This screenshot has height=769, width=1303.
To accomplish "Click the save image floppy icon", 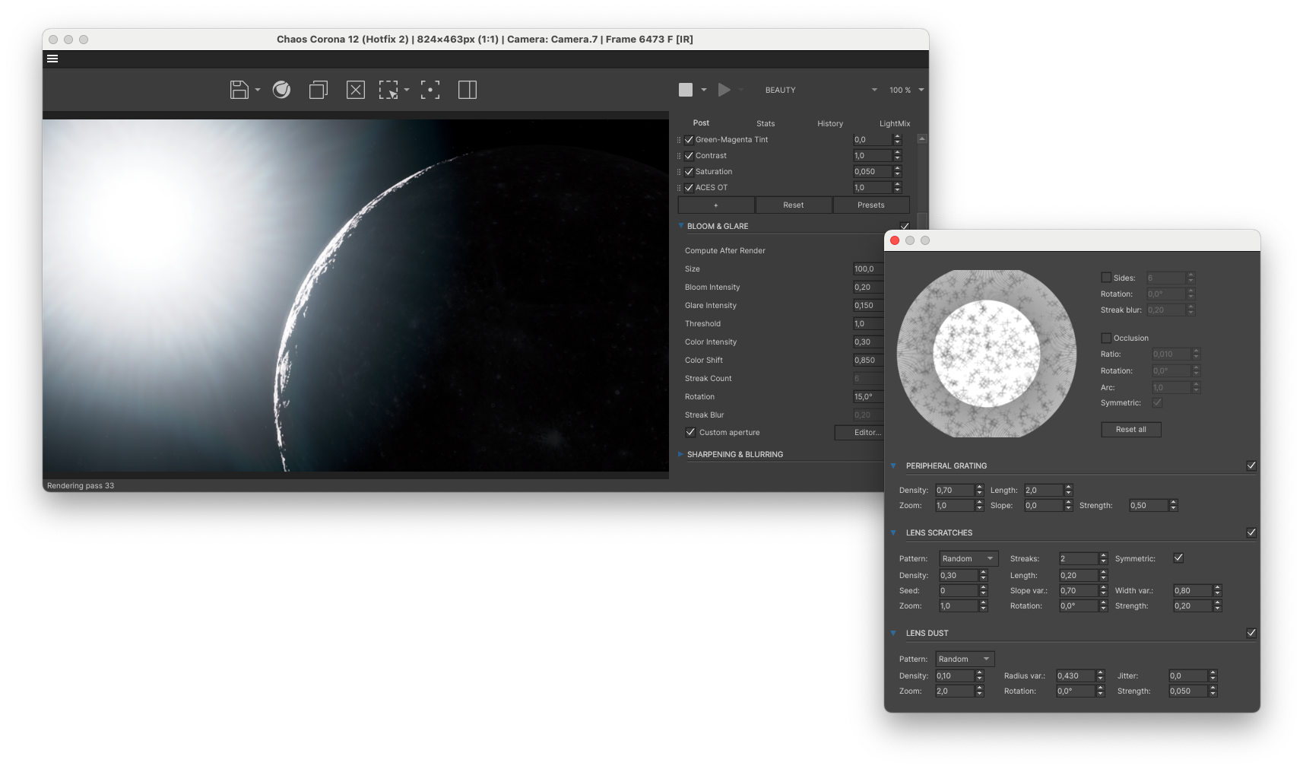I will pyautogui.click(x=239, y=90).
